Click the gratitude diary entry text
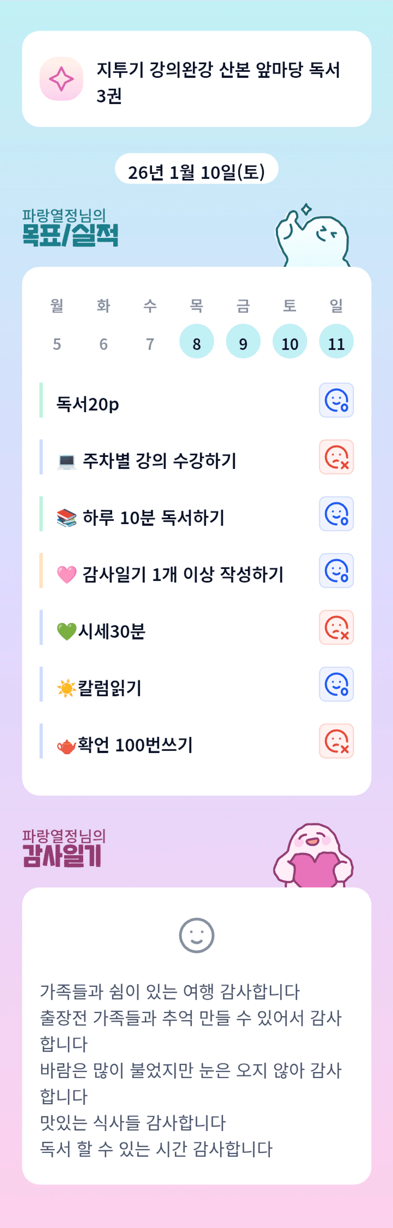Image resolution: width=393 pixels, height=1228 pixels. pyautogui.click(x=191, y=1069)
